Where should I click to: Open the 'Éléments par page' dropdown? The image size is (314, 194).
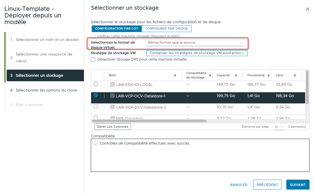(x=279, y=127)
